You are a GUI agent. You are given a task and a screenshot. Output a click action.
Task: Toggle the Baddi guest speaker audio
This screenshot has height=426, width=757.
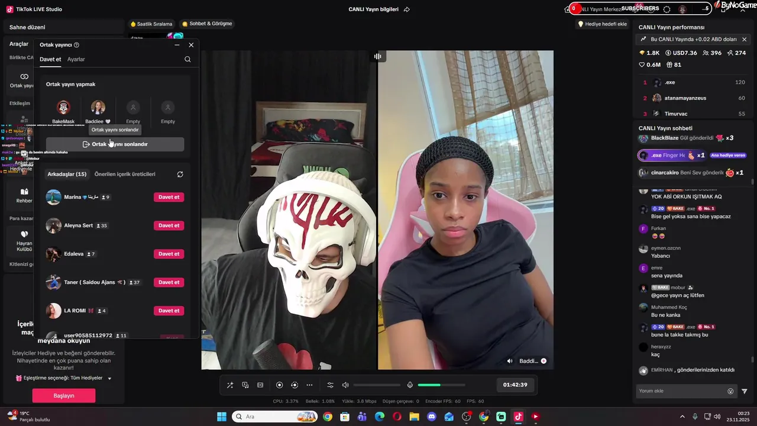pos(510,361)
